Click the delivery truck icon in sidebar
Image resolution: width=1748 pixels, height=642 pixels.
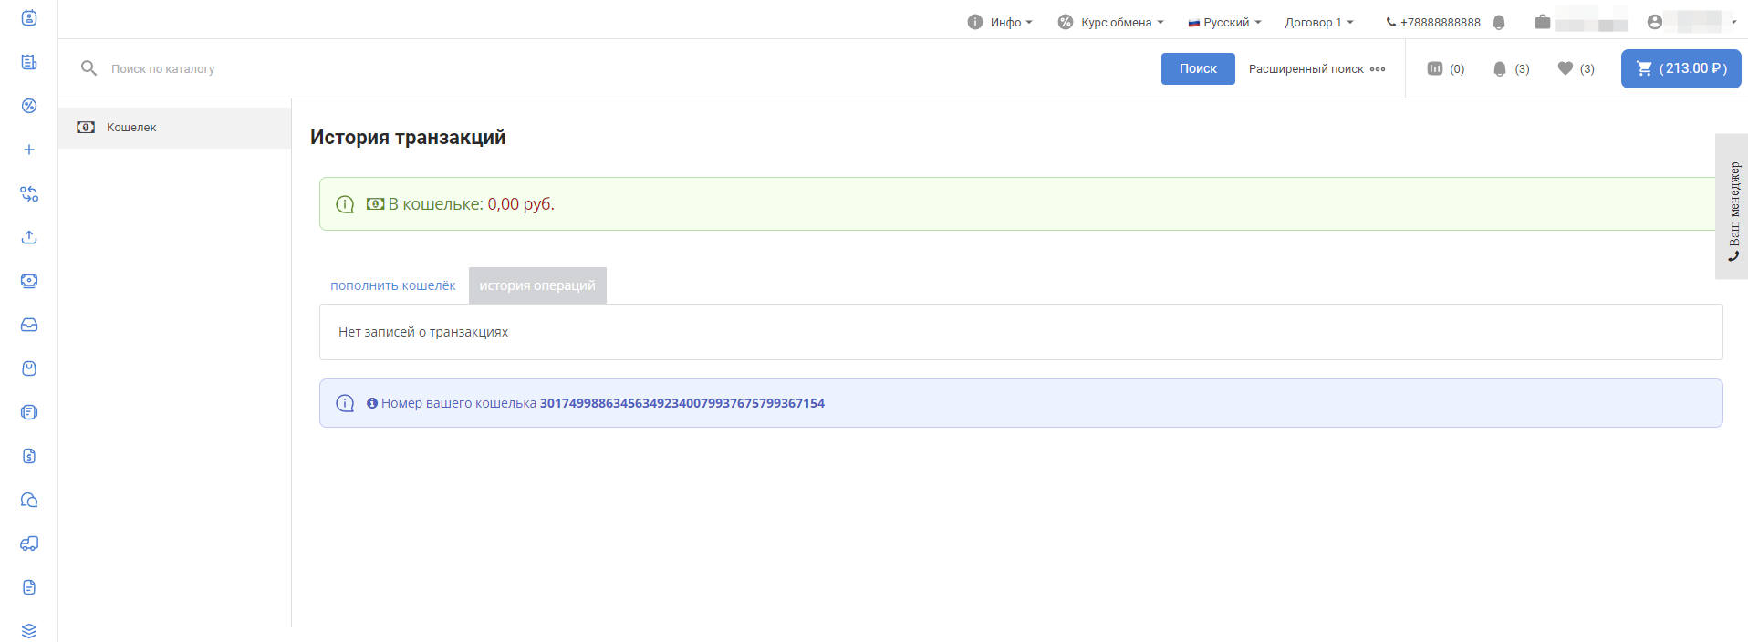29,544
